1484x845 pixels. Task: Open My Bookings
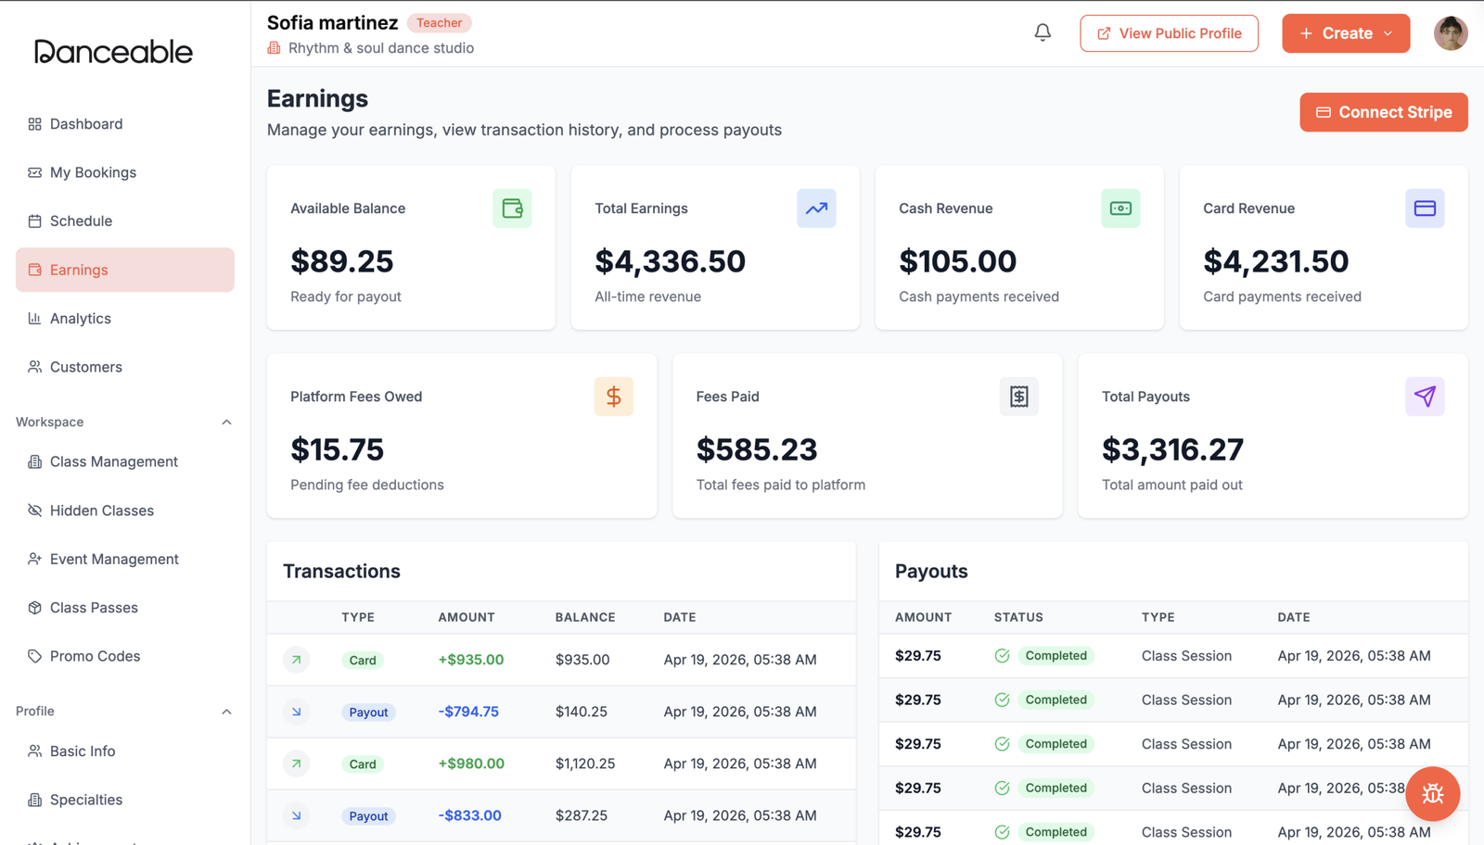[124, 172]
